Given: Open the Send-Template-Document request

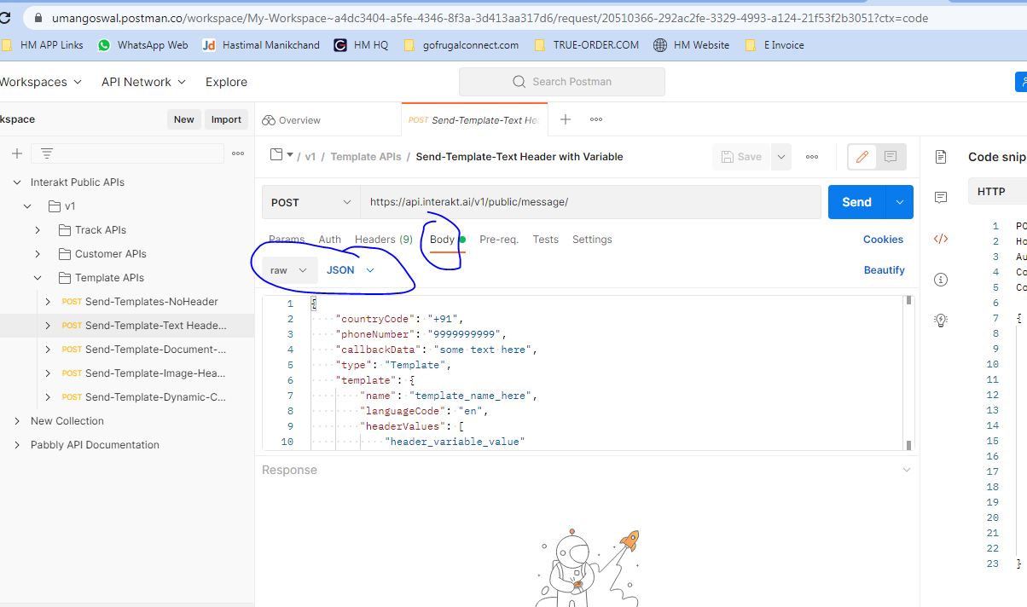Looking at the screenshot, I should pos(144,350).
